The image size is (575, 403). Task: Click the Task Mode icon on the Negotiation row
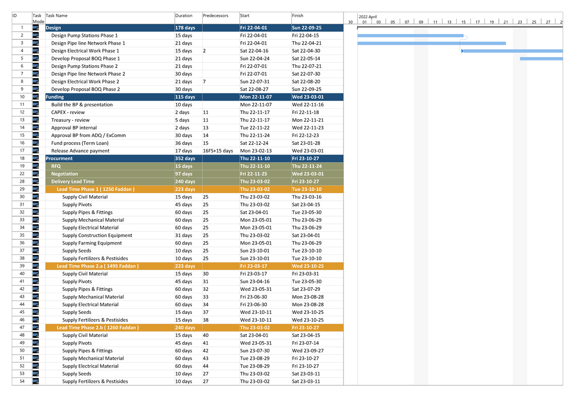[35, 173]
